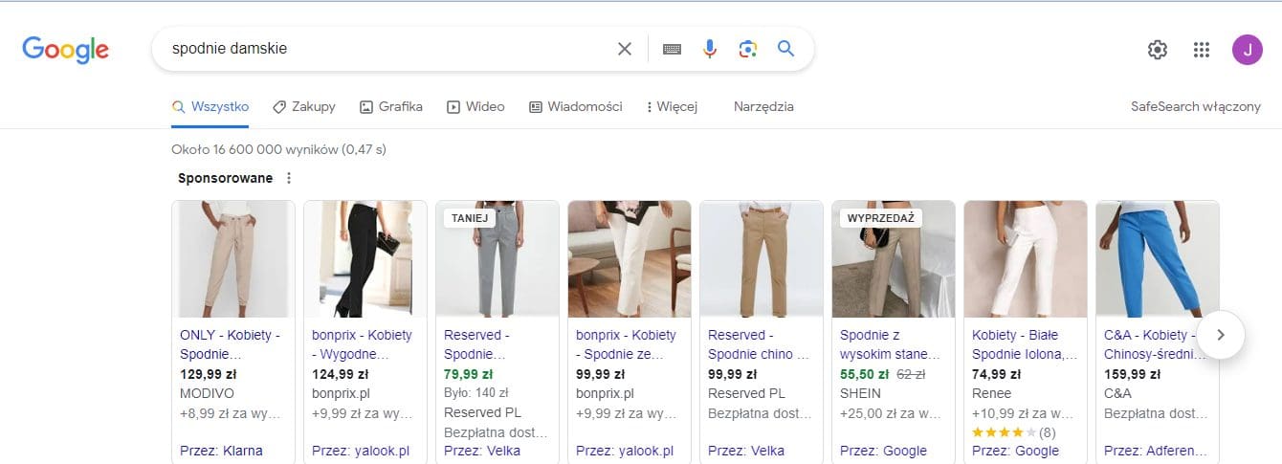Click the result count Około 16 600 000 wyników

coord(278,149)
